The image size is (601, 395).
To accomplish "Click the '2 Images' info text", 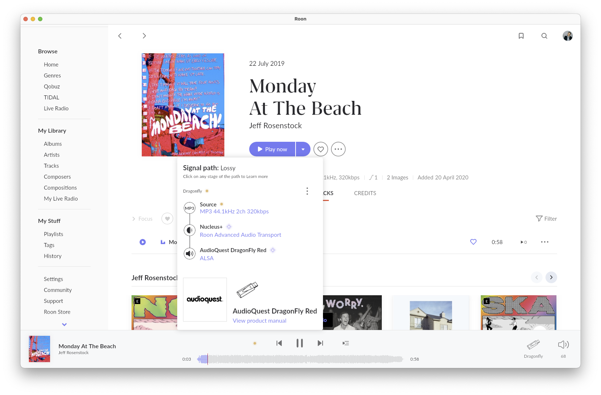I will point(398,178).
